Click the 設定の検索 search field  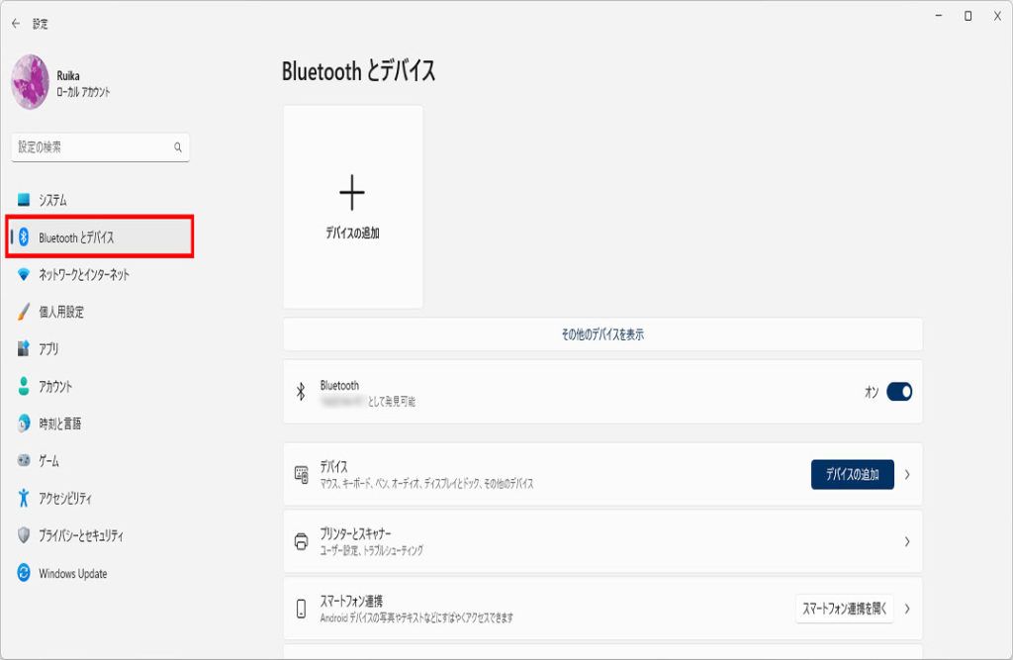pos(94,147)
